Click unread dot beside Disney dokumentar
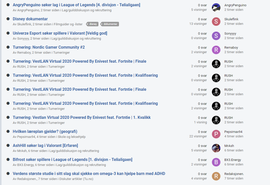The image size is (270, 185). (8, 19)
